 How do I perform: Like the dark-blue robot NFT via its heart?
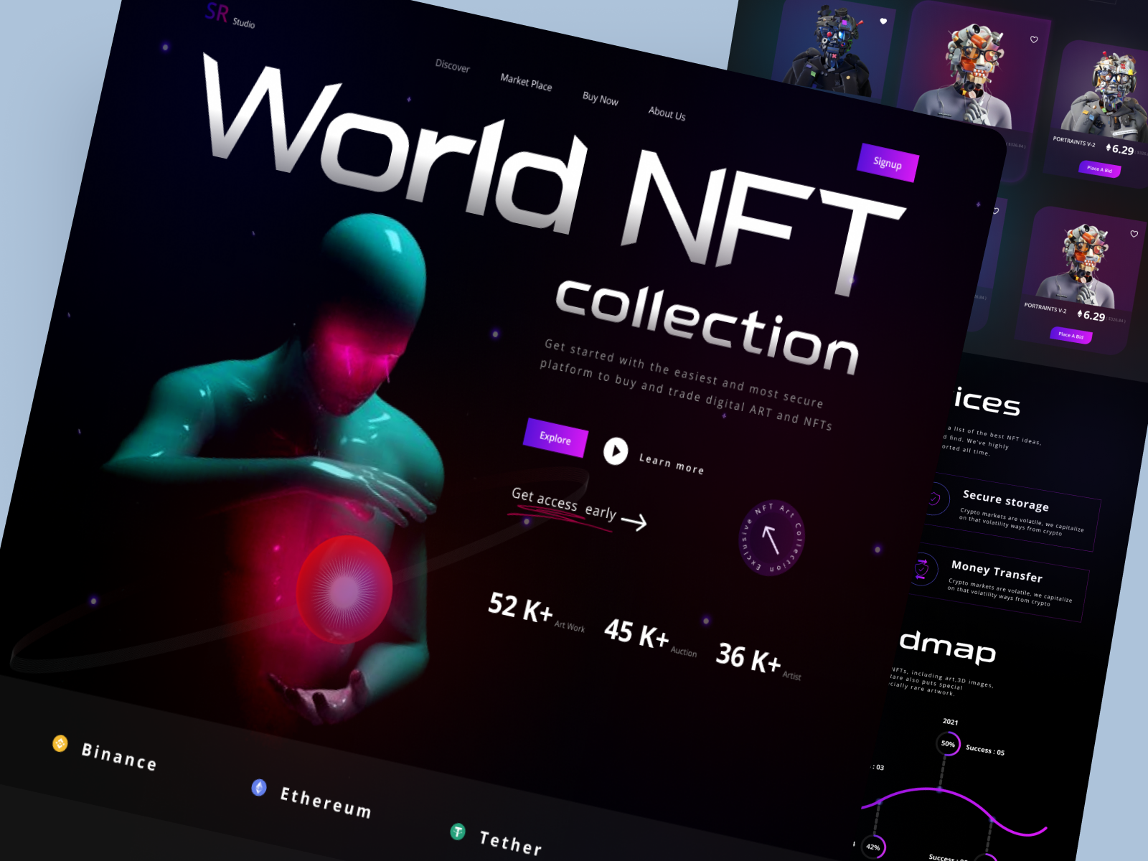883,22
